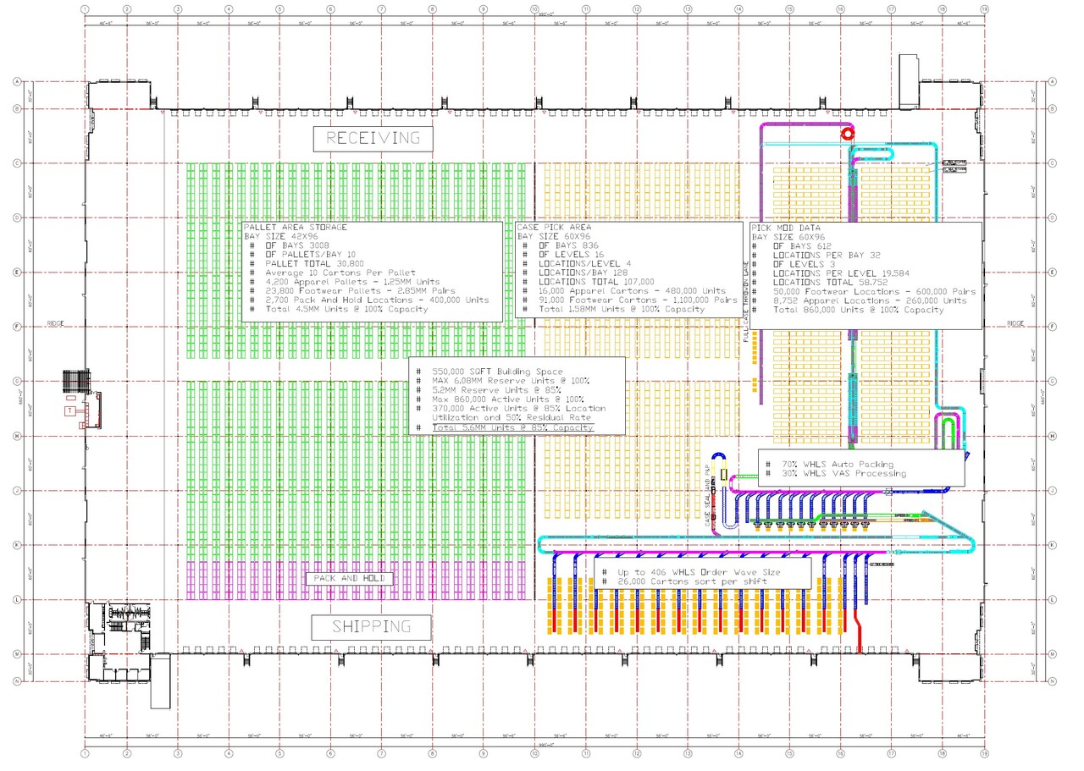
Task: Click the red spiral conveyor circle symbol
Action: pyautogui.click(x=846, y=134)
